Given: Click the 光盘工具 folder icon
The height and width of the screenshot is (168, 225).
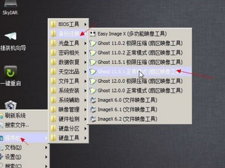Looking at the screenshot, I should (x=54, y=43).
